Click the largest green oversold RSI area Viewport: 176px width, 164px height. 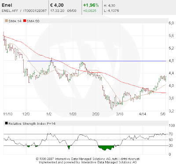click(106, 148)
